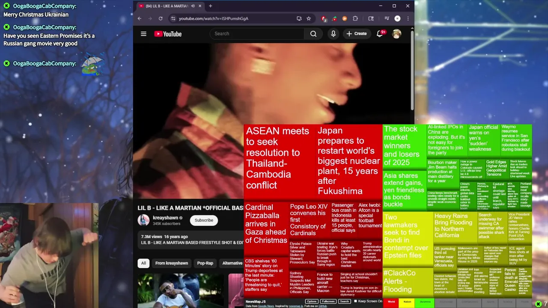Toggle the Business category filter

click(425, 302)
